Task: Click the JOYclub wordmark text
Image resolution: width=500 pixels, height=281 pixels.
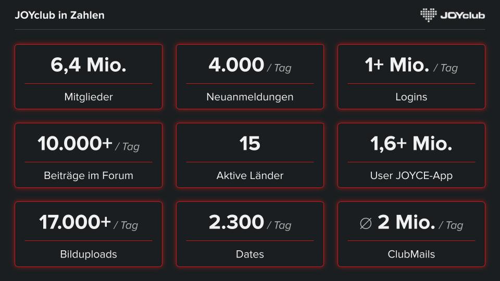Action: 463,15
